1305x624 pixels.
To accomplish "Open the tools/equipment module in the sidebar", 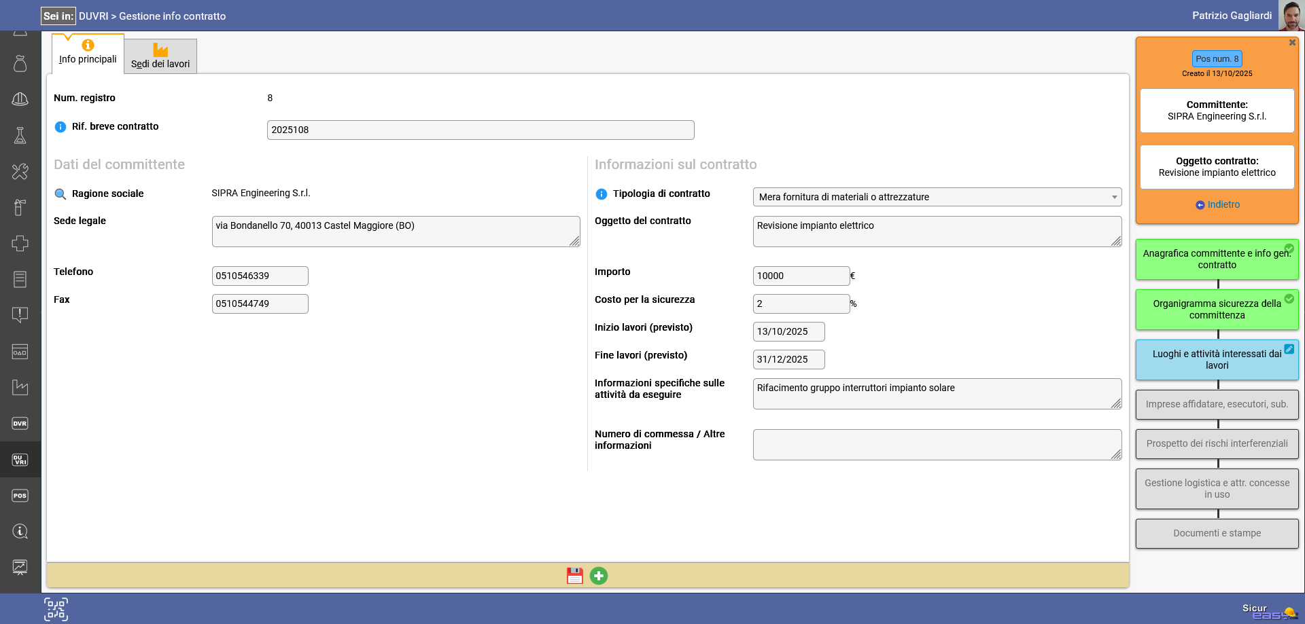I will tap(20, 171).
